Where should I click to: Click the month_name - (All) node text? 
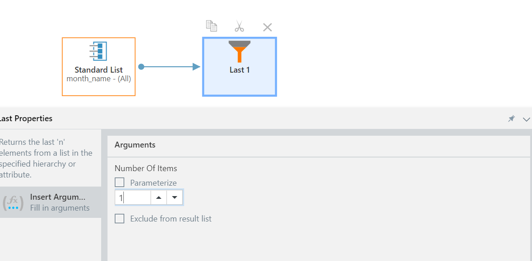(x=99, y=79)
